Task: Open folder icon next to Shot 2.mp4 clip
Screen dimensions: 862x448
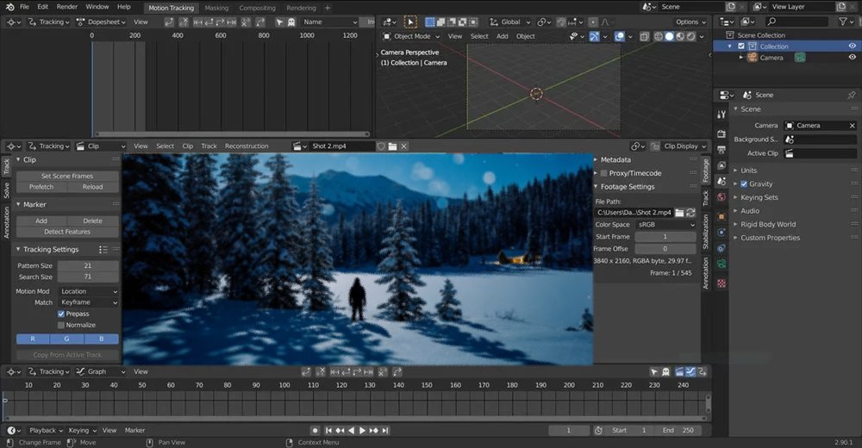Action: coord(392,146)
